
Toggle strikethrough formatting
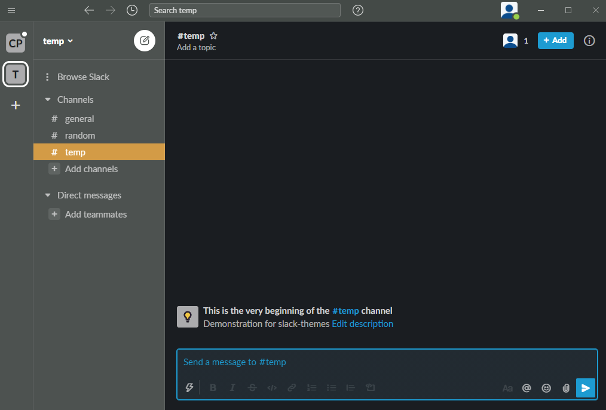click(252, 387)
